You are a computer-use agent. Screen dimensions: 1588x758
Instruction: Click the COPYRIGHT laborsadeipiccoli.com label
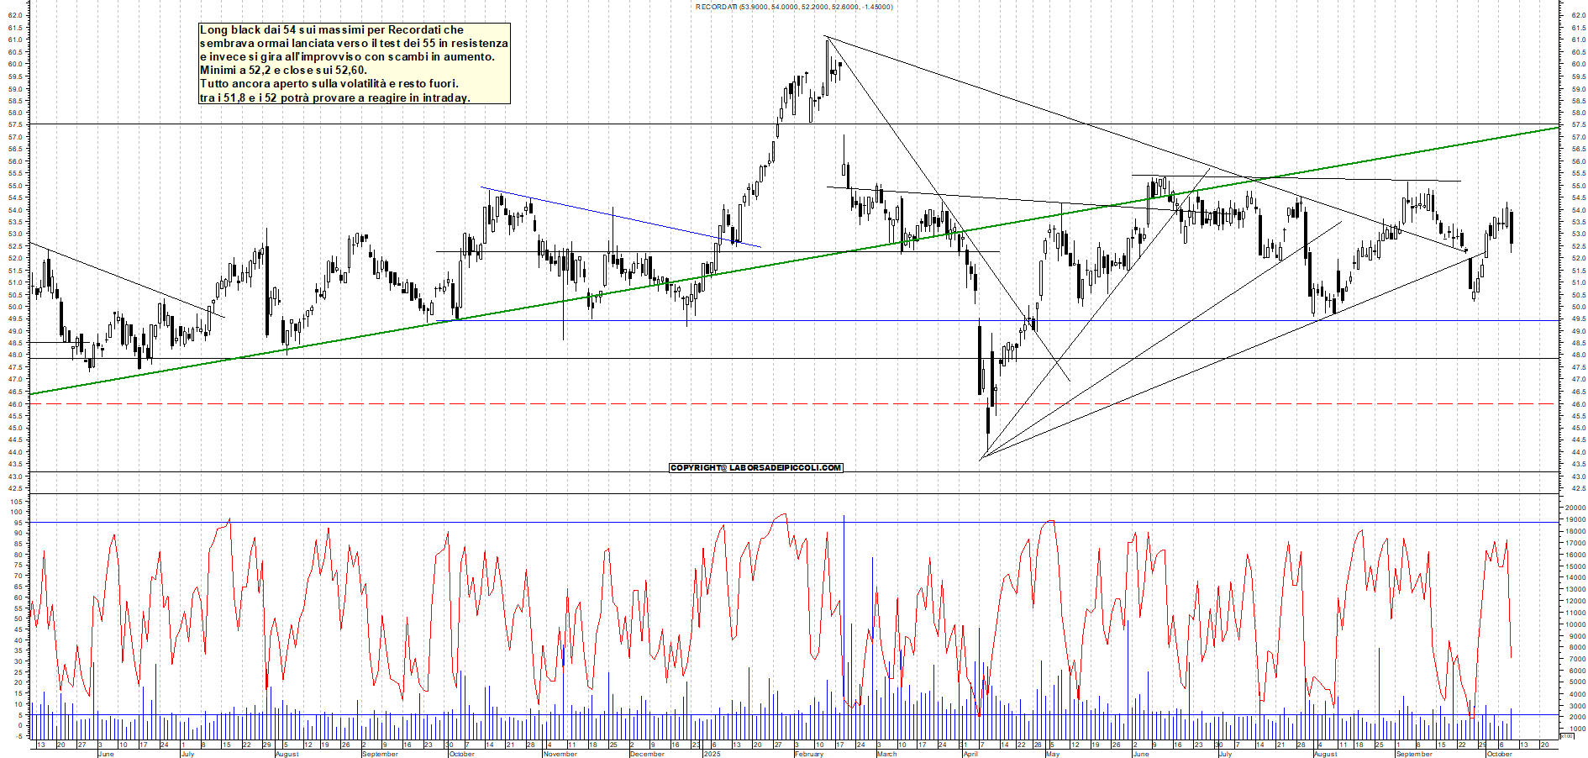(755, 467)
